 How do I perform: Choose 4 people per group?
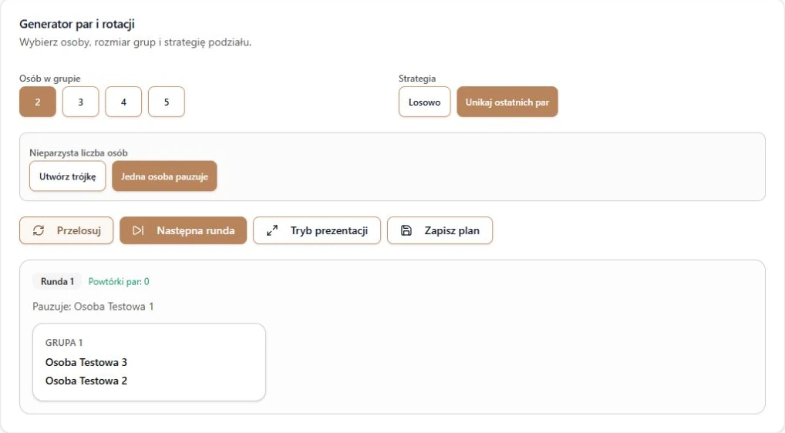[x=123, y=102]
